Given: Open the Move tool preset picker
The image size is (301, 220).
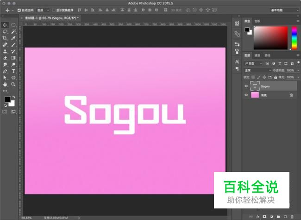Looking at the screenshot, I should (13, 10).
